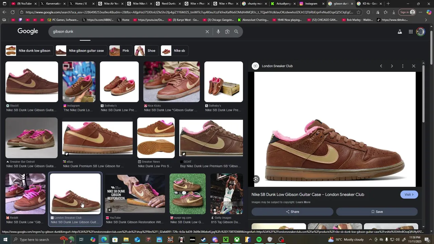Search this image with Lens overlay icon
The image size is (434, 244).
pyautogui.click(x=256, y=179)
